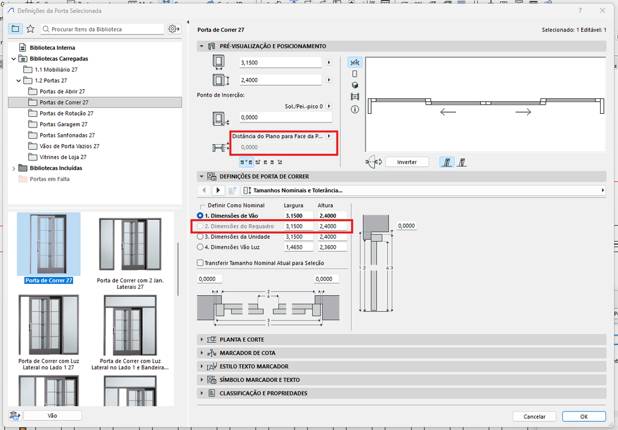Select radio 4. Dimensões Vão Luz
Screen dimensions: 618x430
coord(200,247)
